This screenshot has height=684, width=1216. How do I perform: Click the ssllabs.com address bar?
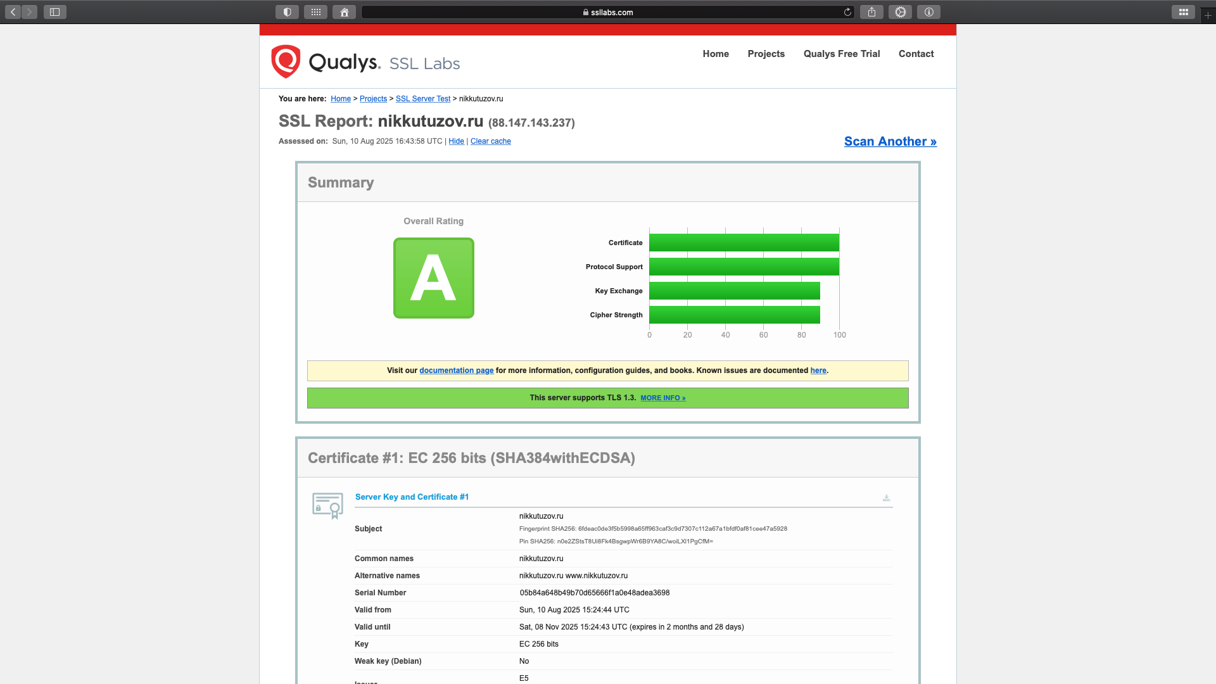(607, 12)
